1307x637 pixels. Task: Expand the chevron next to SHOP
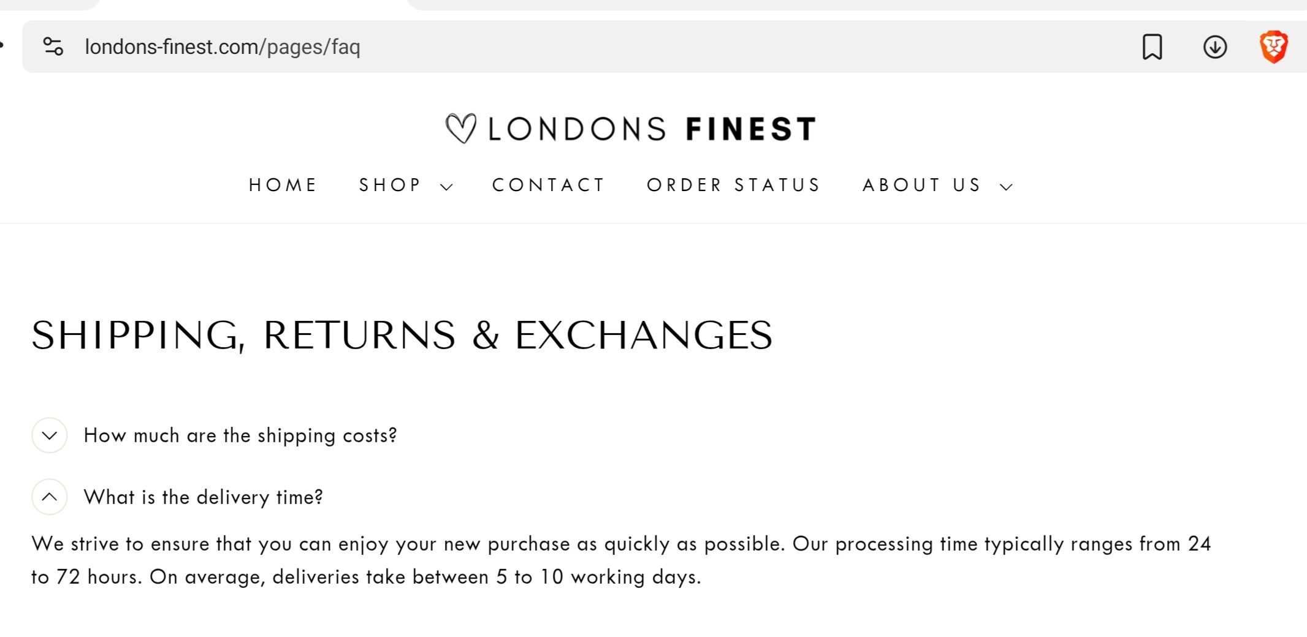coord(447,187)
